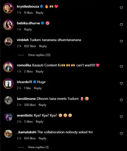Tap heart icon beside vinbleh's Tudum comment
The height and width of the screenshot is (151, 127).
click(121, 41)
